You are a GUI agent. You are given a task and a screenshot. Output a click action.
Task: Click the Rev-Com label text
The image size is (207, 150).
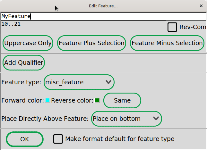pos(193,27)
